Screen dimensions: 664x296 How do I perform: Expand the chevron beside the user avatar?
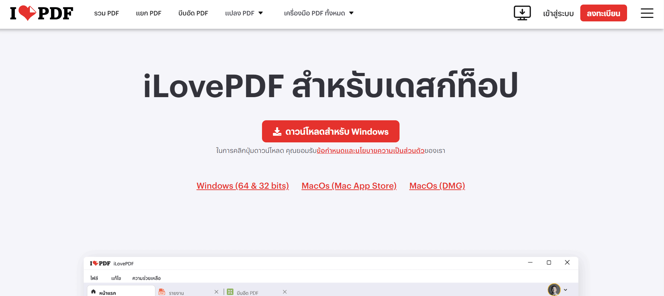(x=566, y=290)
